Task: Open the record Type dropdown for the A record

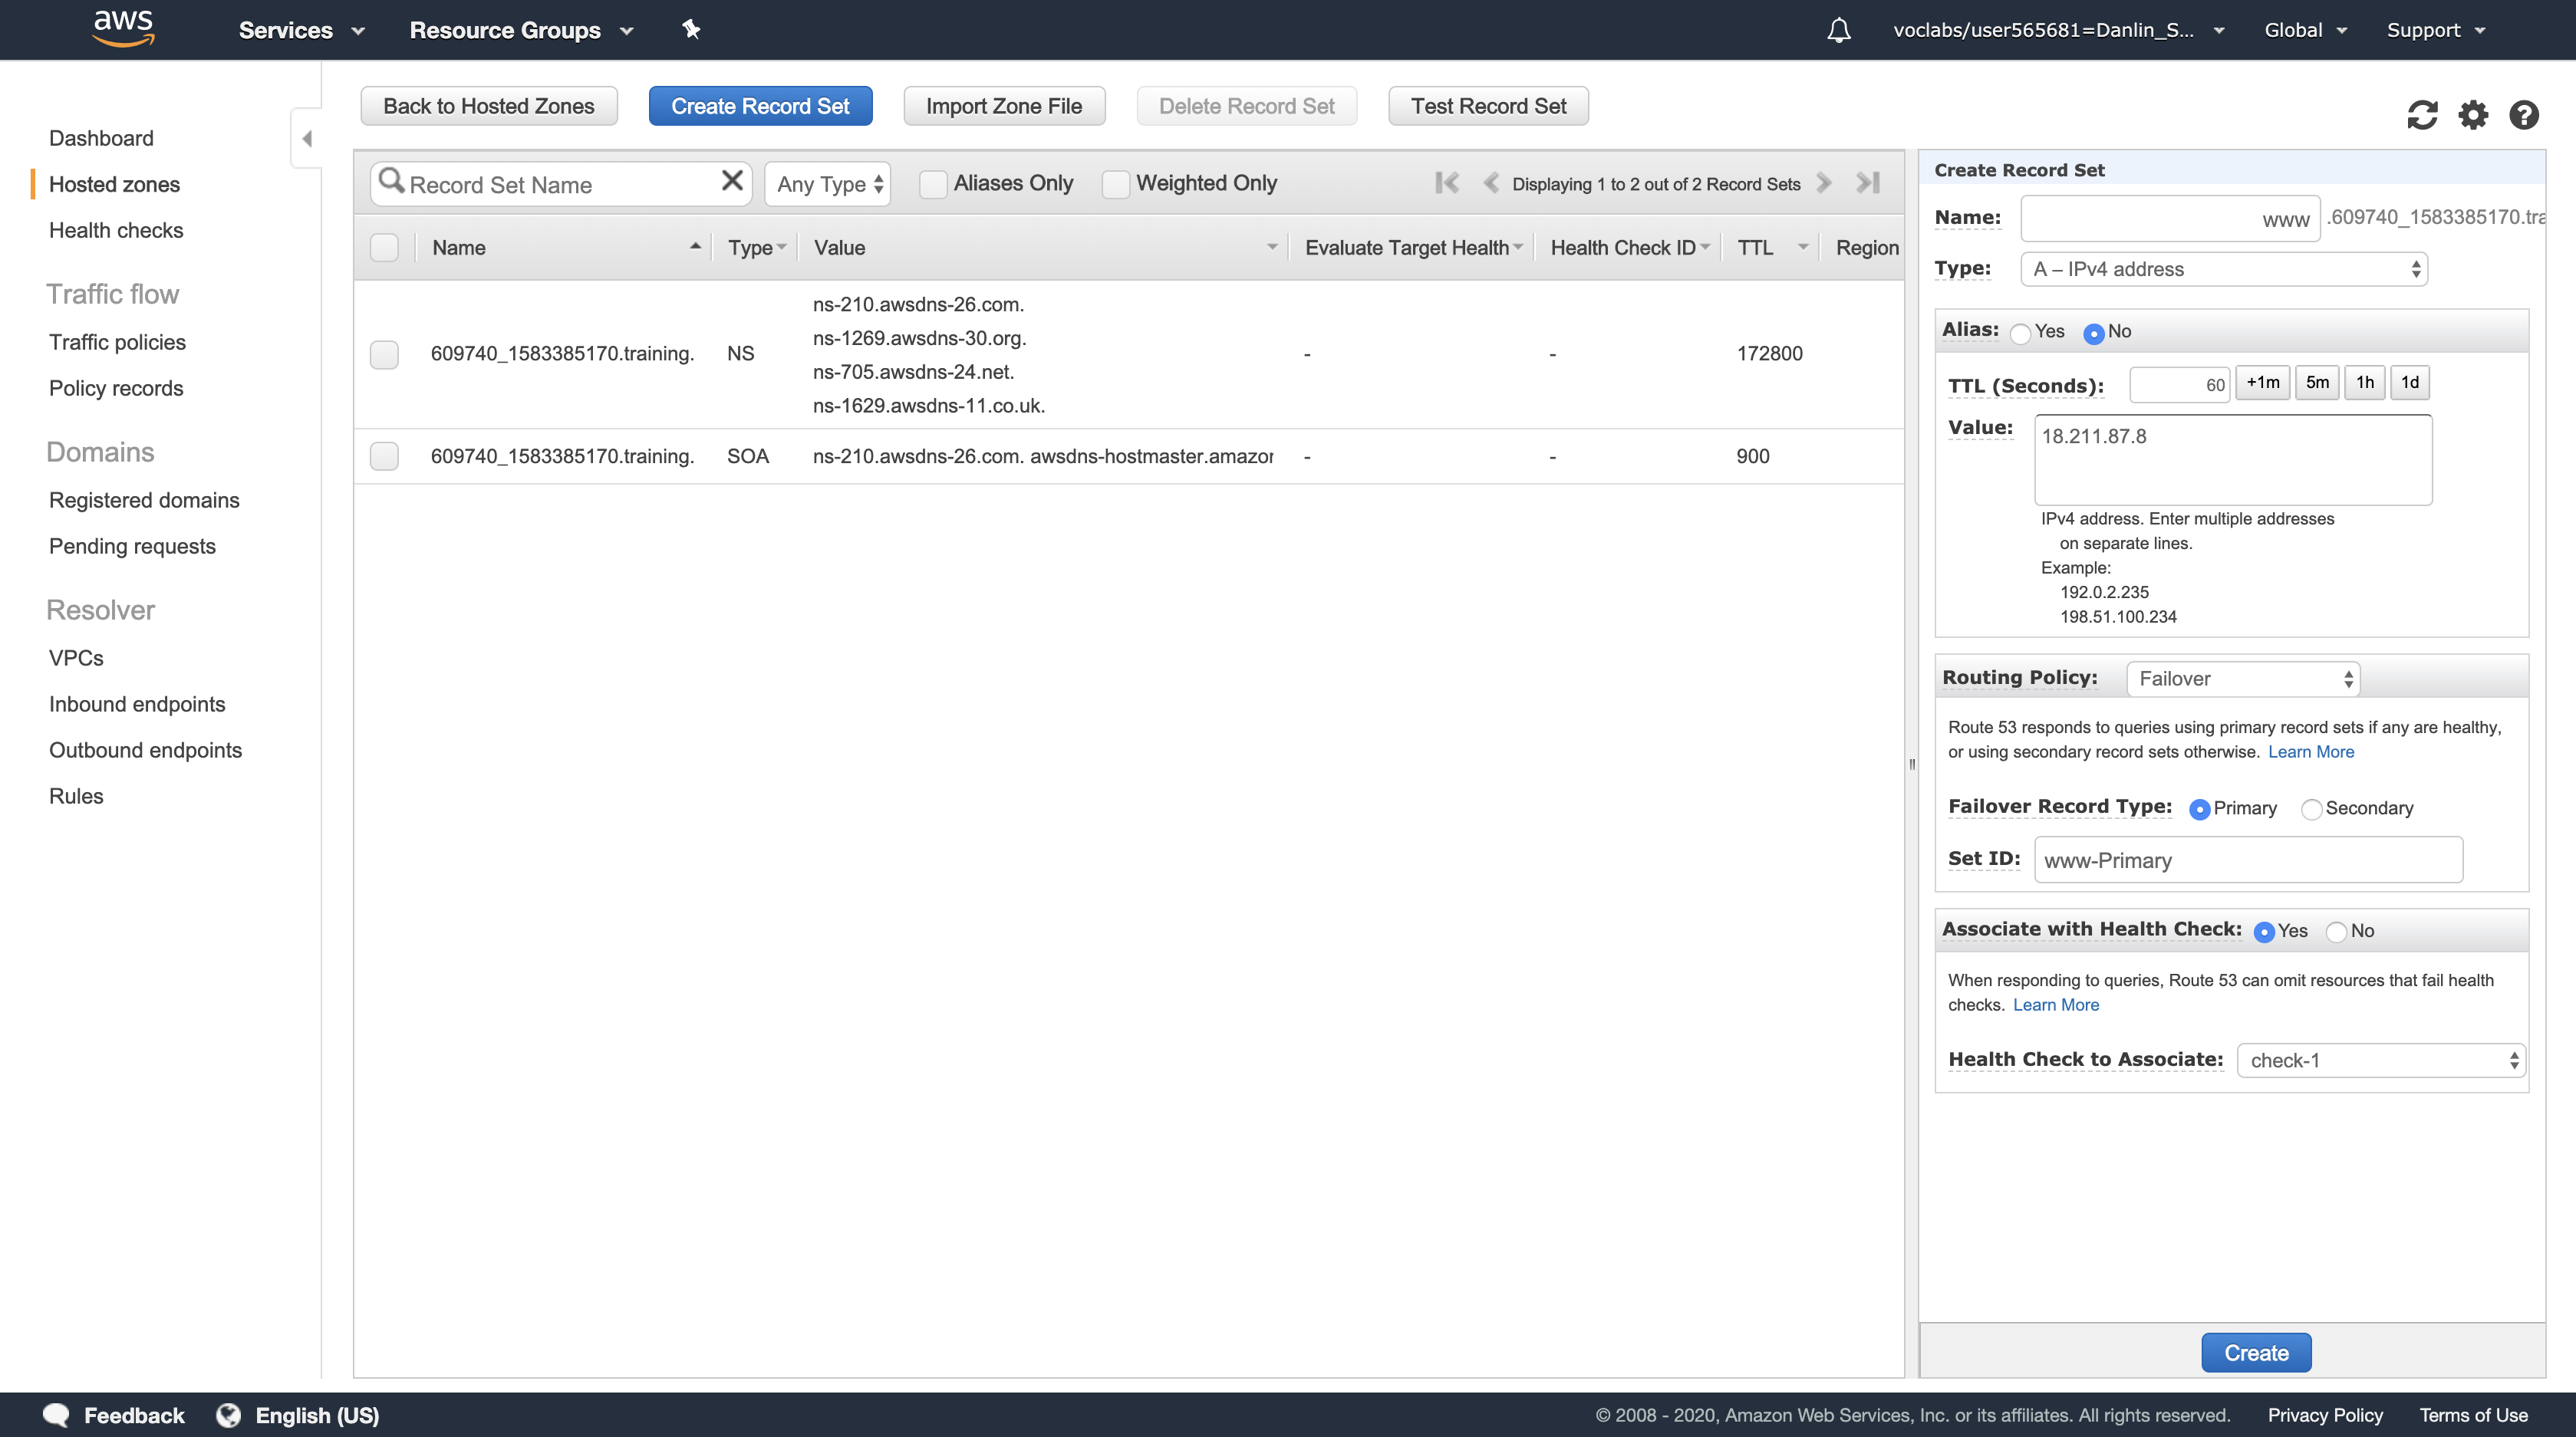Action: [x=2224, y=269]
